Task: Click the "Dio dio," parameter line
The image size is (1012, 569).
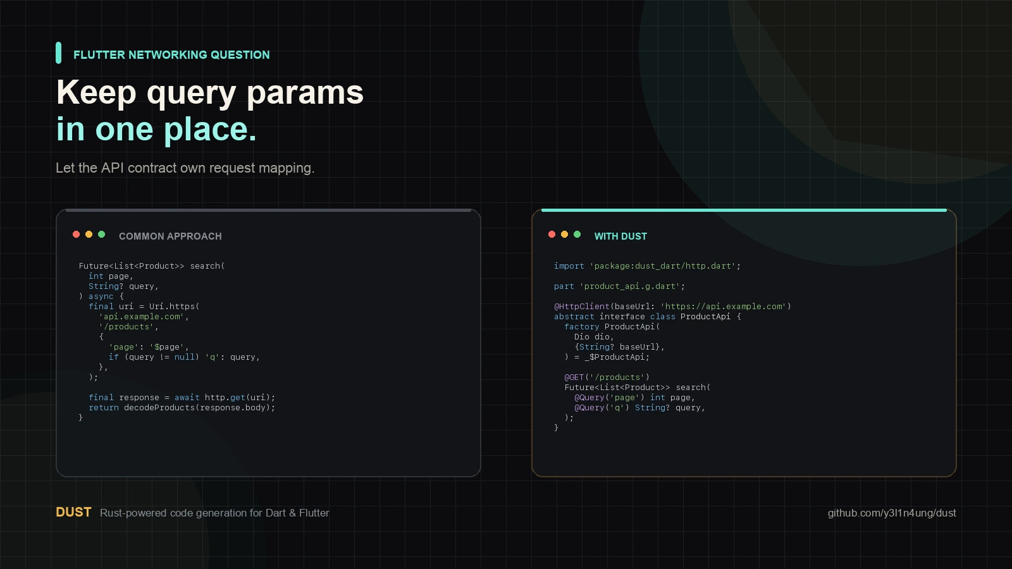Action: pyautogui.click(x=594, y=337)
